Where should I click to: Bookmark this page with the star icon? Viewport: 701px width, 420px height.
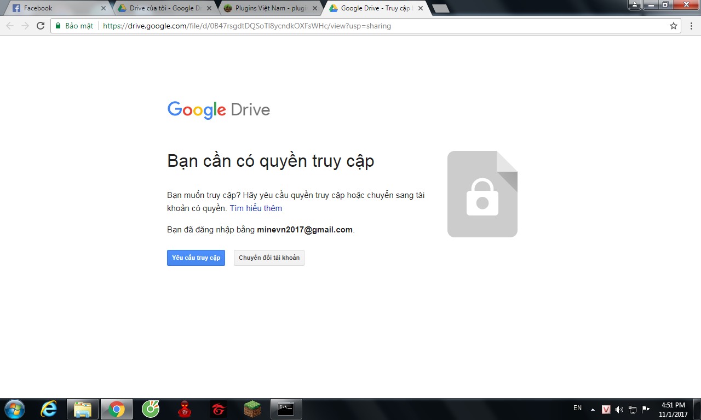(x=674, y=26)
